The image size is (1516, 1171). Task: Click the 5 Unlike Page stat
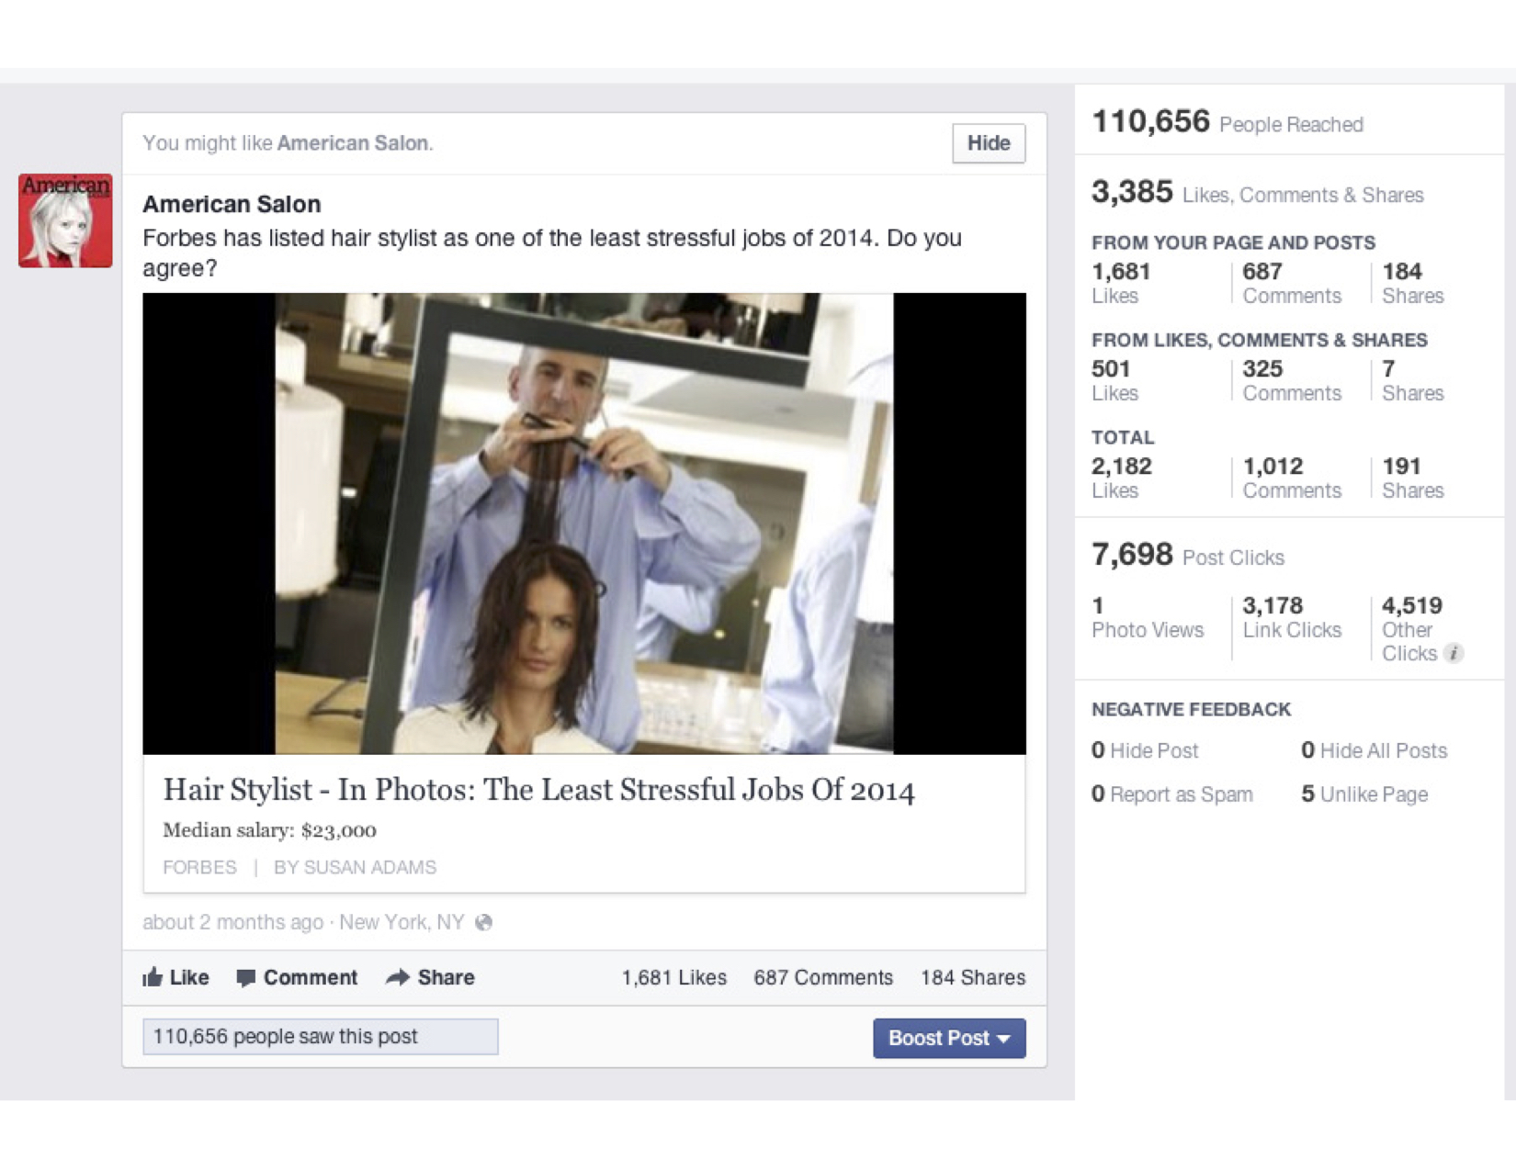[1364, 794]
